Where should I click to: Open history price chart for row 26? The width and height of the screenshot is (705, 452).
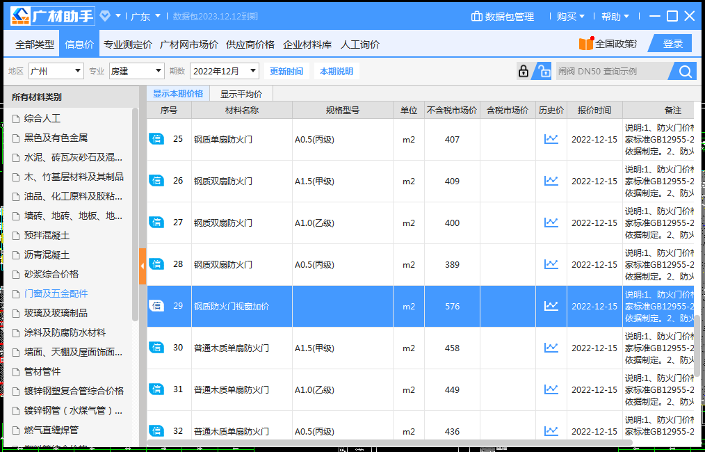coord(551,181)
